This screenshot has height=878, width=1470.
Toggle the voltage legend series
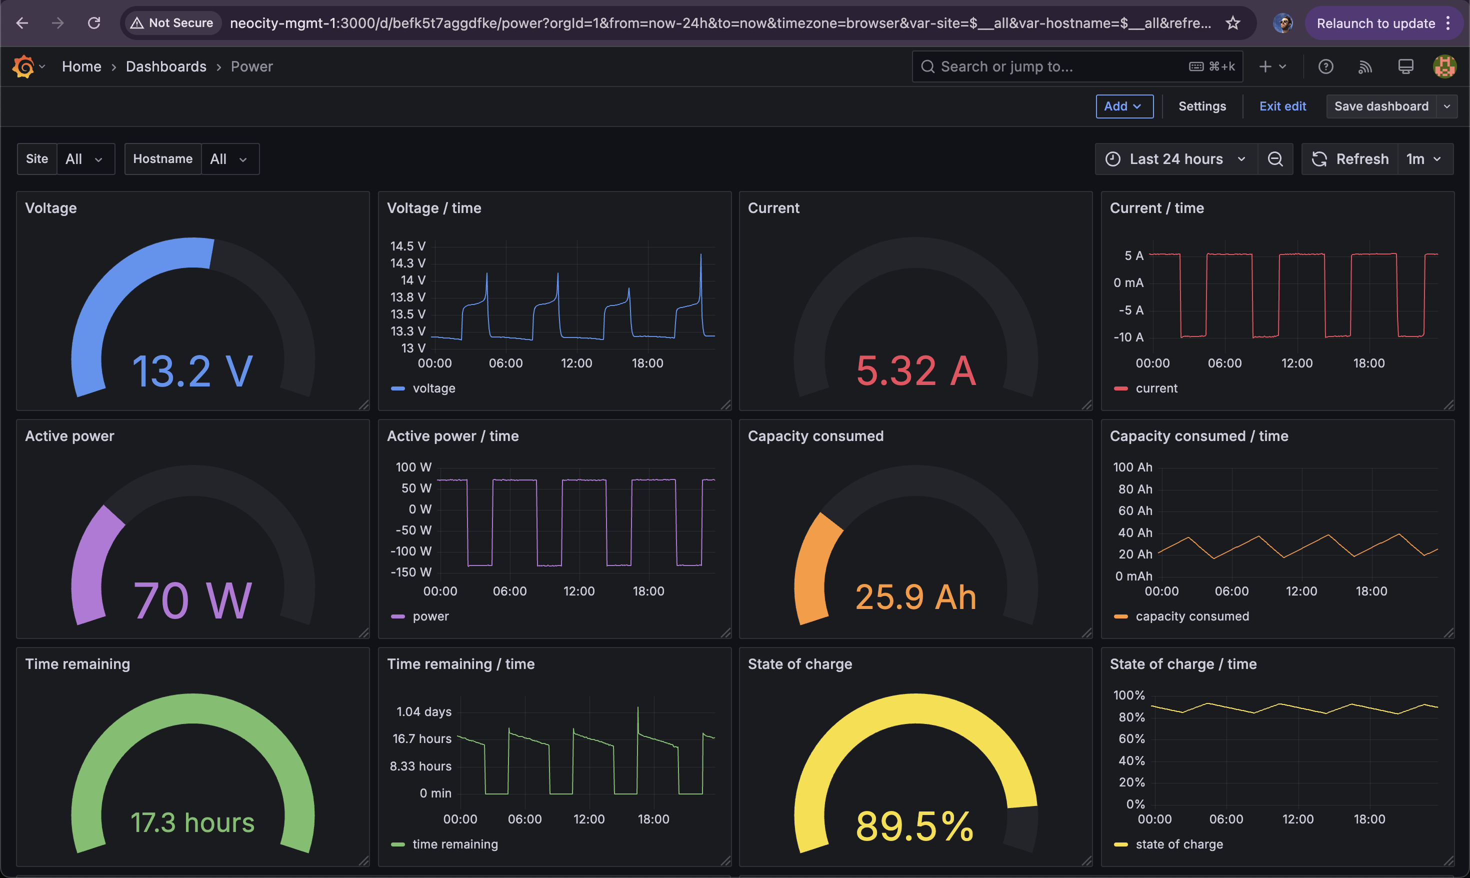click(423, 388)
